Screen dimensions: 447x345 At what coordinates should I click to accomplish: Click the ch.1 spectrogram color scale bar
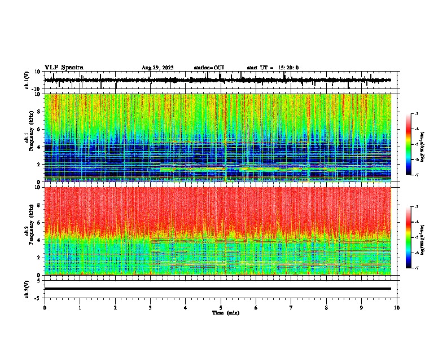pyautogui.click(x=408, y=144)
